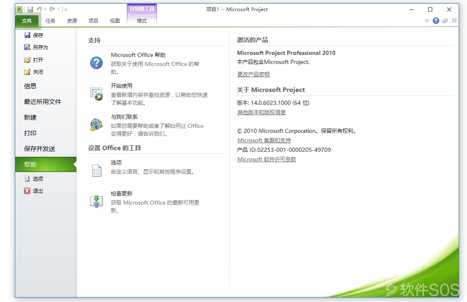Switch to the 任务 ribbon tab
The height and width of the screenshot is (302, 467).
point(50,21)
